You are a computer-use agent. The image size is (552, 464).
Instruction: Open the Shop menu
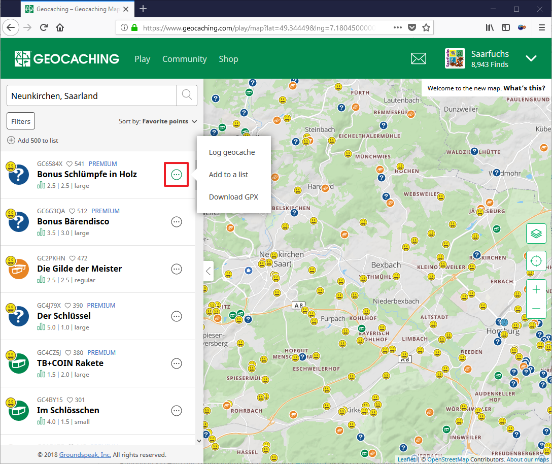(228, 59)
